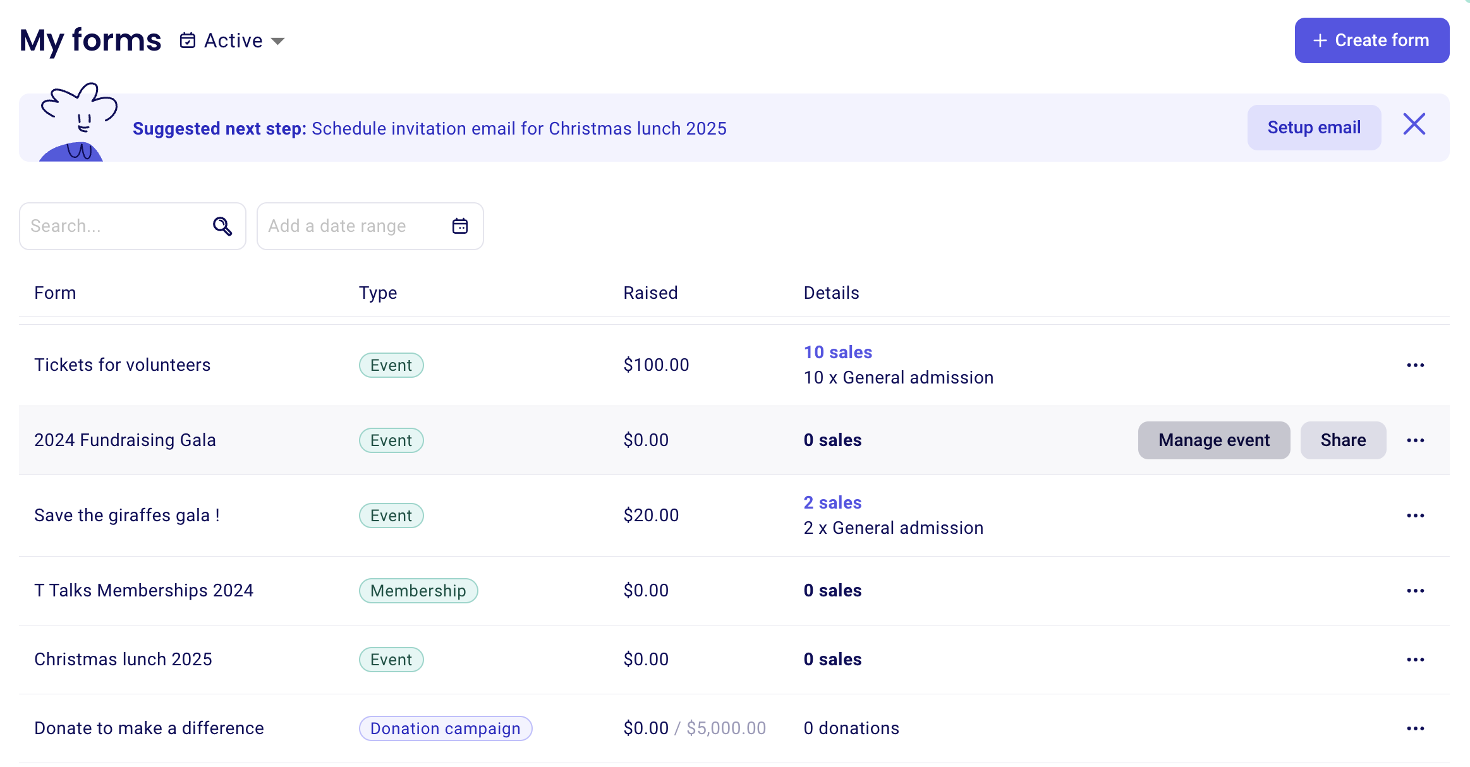Expand the Active status filter dropdown
This screenshot has width=1470, height=767.
pyautogui.click(x=279, y=40)
